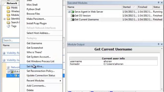Viewport: 164px width, 92px height.
Task: Select the agent icon under the host
Action: pos(16,76)
